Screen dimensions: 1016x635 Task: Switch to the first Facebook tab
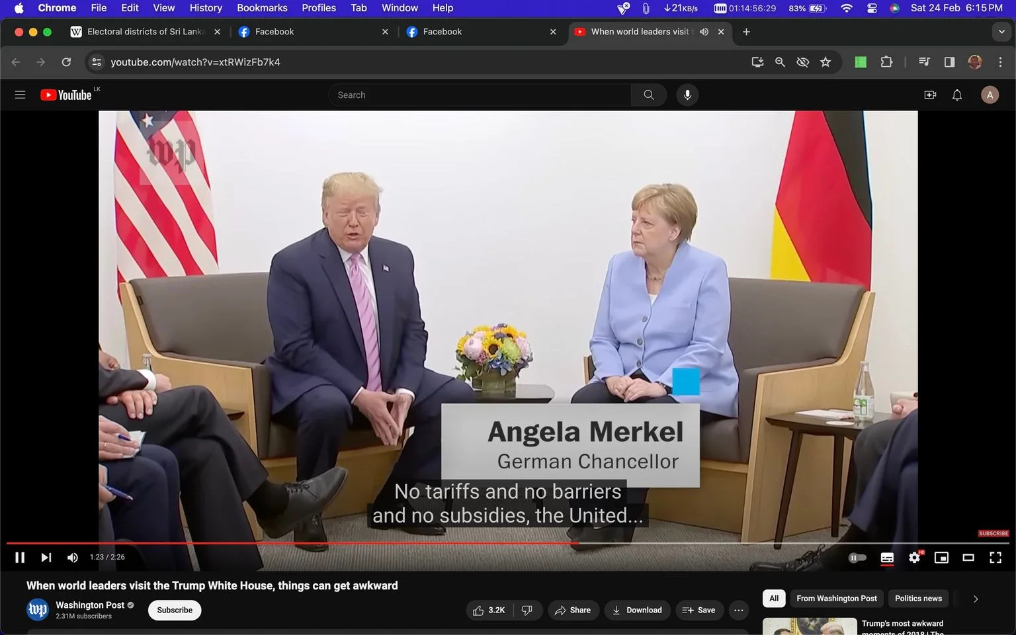[313, 32]
